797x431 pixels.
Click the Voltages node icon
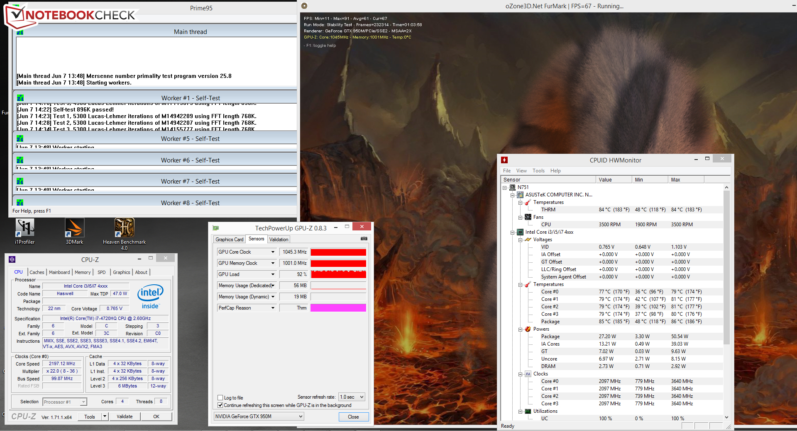coord(528,240)
